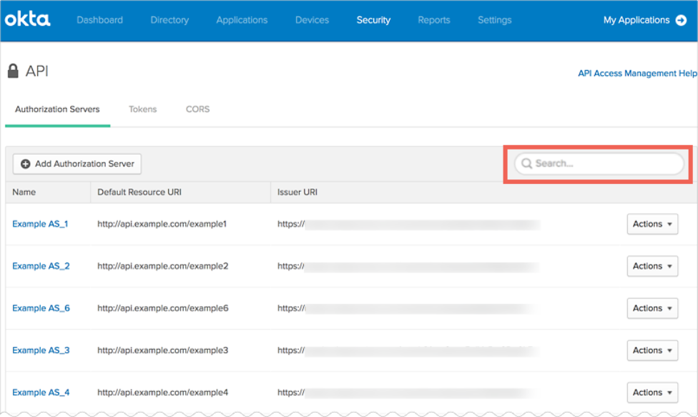This screenshot has width=698, height=417.
Task: Switch to the Tokens tab
Action: click(143, 109)
